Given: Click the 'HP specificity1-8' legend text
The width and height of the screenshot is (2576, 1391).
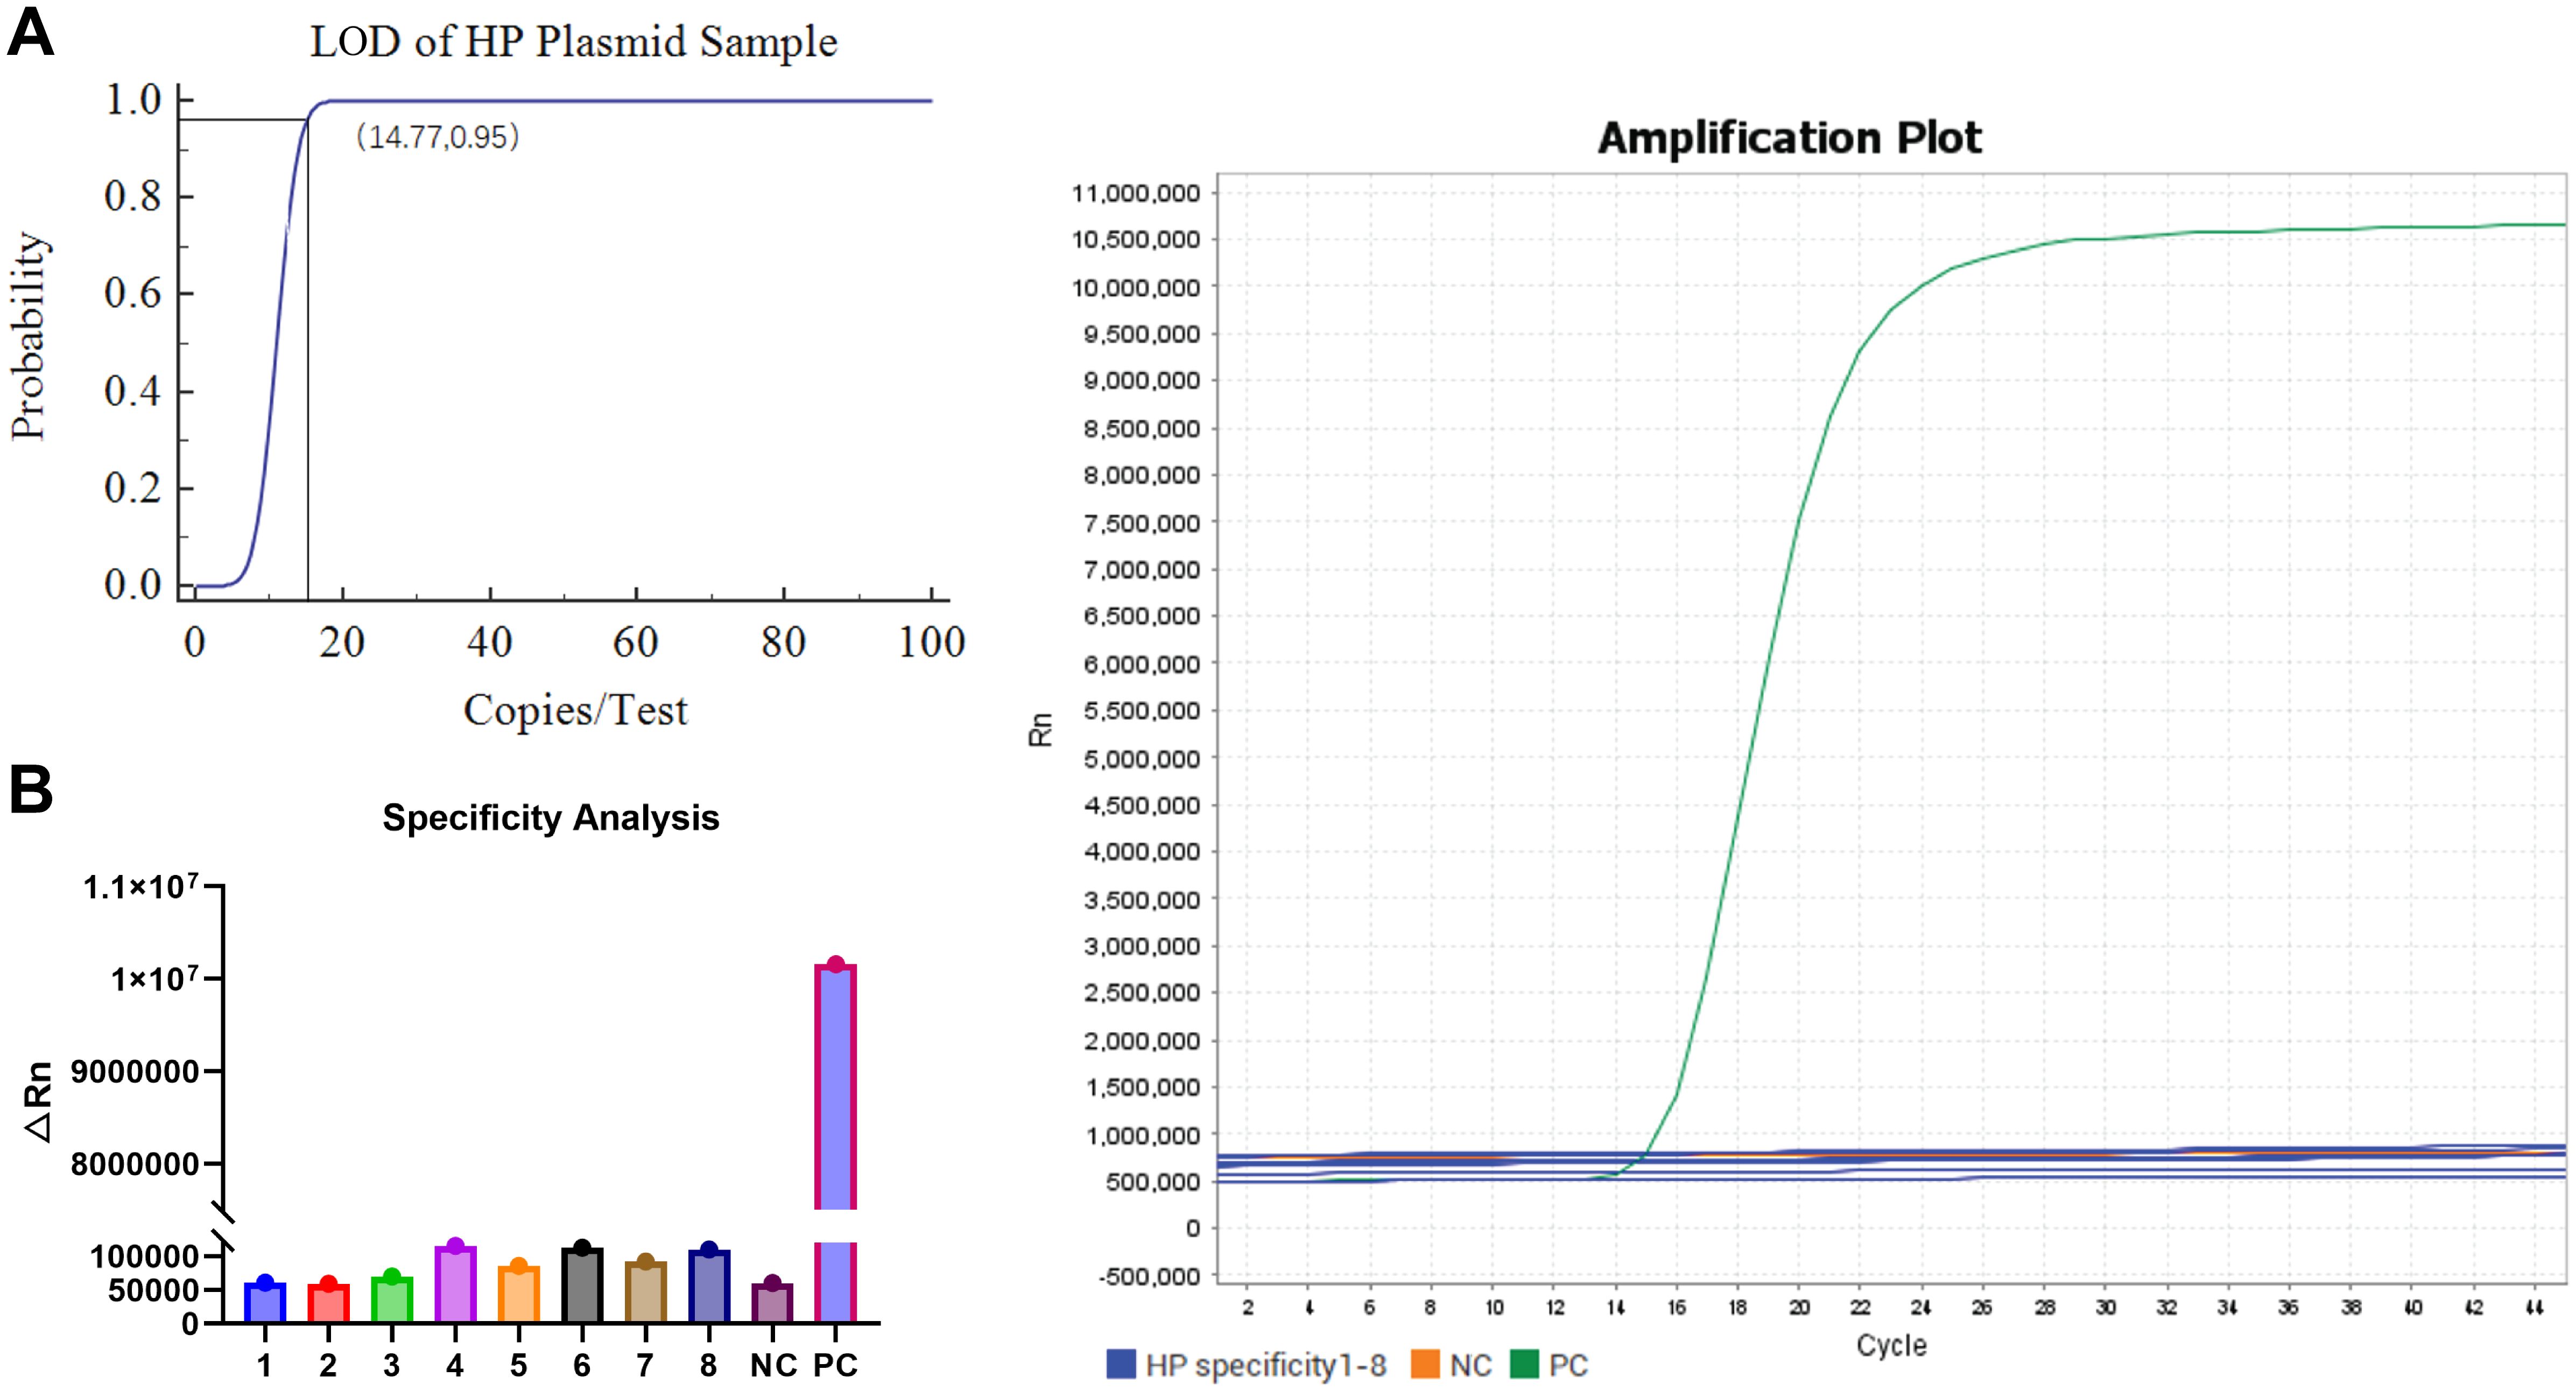Looking at the screenshot, I should [x=1265, y=1365].
